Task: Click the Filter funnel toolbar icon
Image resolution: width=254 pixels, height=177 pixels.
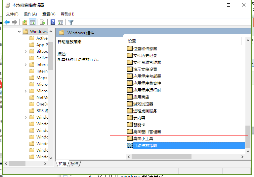Action: click(71, 22)
